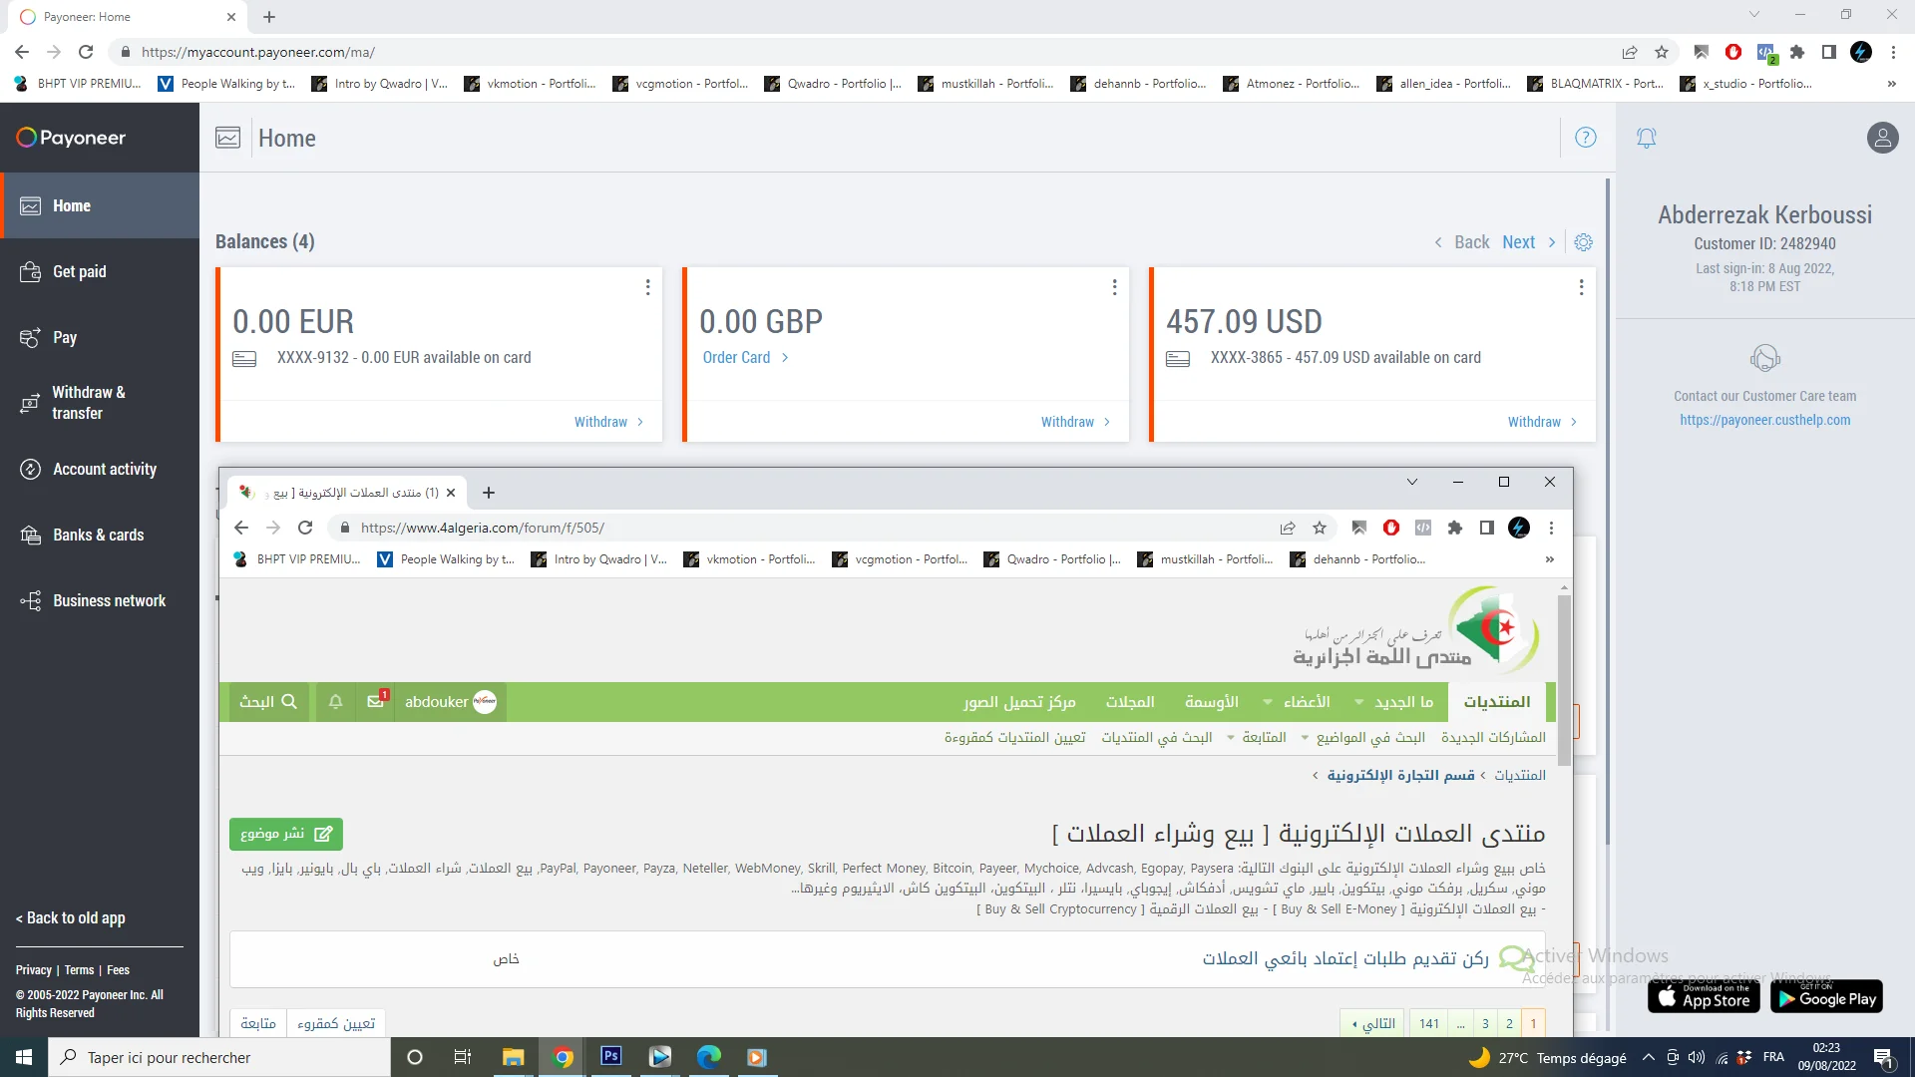Viewport: 1915px width, 1077px height.
Task: Open the notifications bell in the Payoneer header
Action: (x=1647, y=138)
